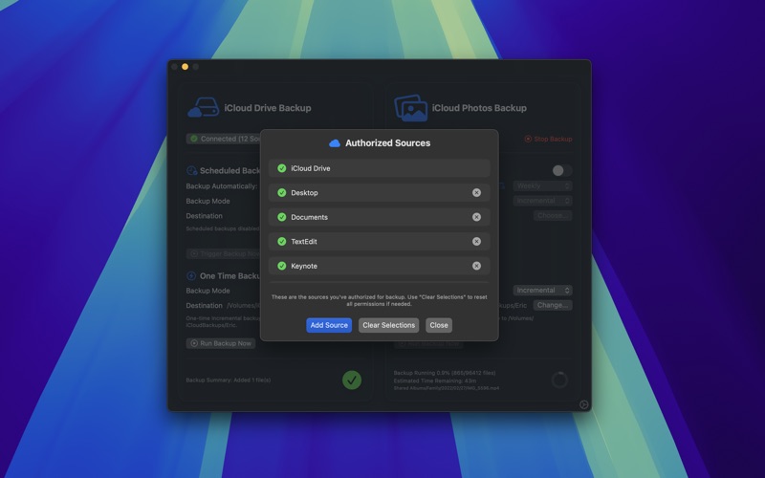This screenshot has height=478, width=765.
Task: Click the Backup Summary status text
Action: pyautogui.click(x=229, y=380)
